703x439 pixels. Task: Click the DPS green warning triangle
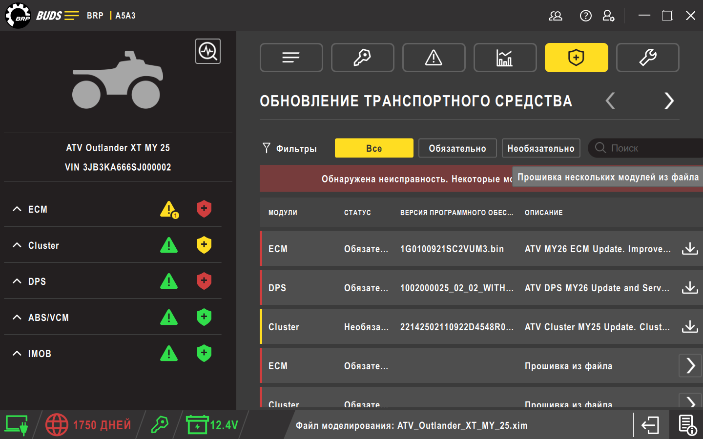pyautogui.click(x=169, y=281)
